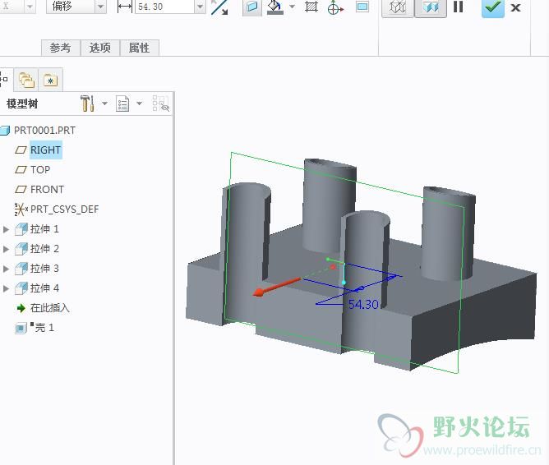The width and height of the screenshot is (549, 465).
Task: Click the tree show list icon
Action: [122, 104]
